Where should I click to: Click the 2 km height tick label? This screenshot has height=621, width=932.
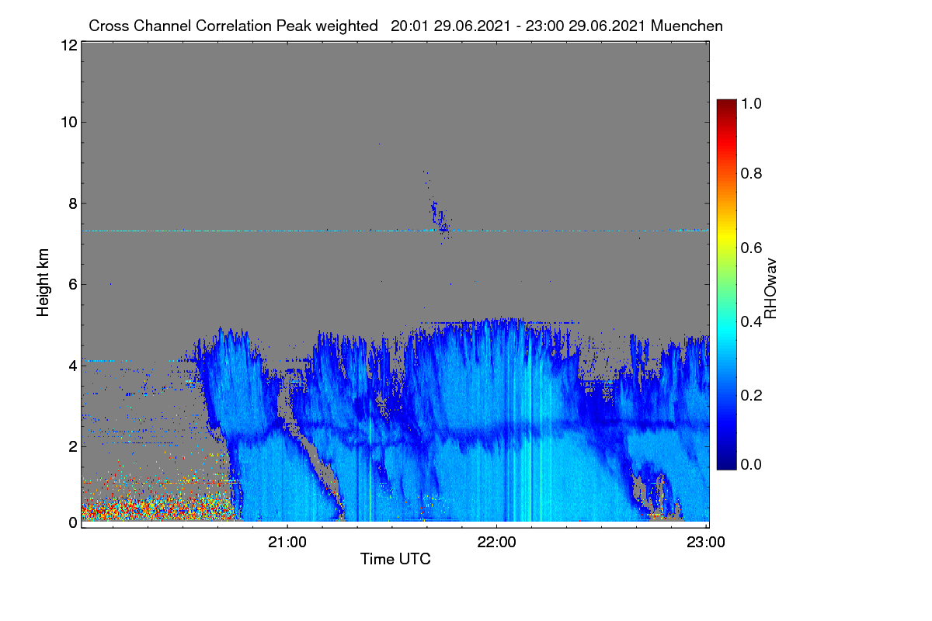point(72,446)
